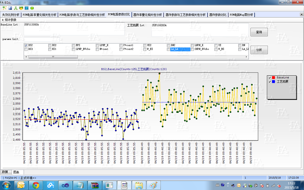Open the Paint app in taskbar

point(154,185)
